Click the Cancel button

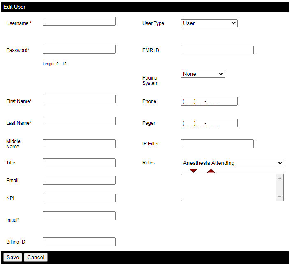(x=36, y=258)
